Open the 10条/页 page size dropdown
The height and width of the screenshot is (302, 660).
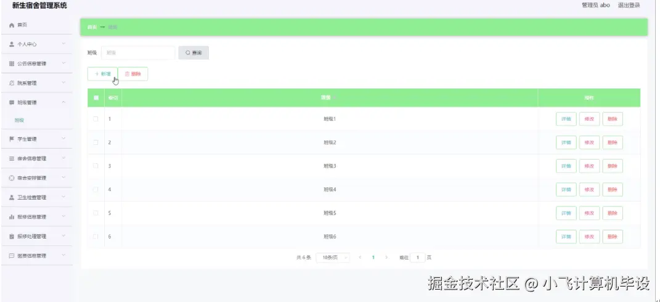click(x=333, y=258)
